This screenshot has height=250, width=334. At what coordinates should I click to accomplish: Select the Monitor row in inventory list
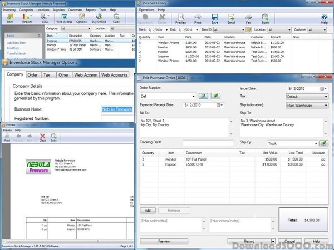90,45
